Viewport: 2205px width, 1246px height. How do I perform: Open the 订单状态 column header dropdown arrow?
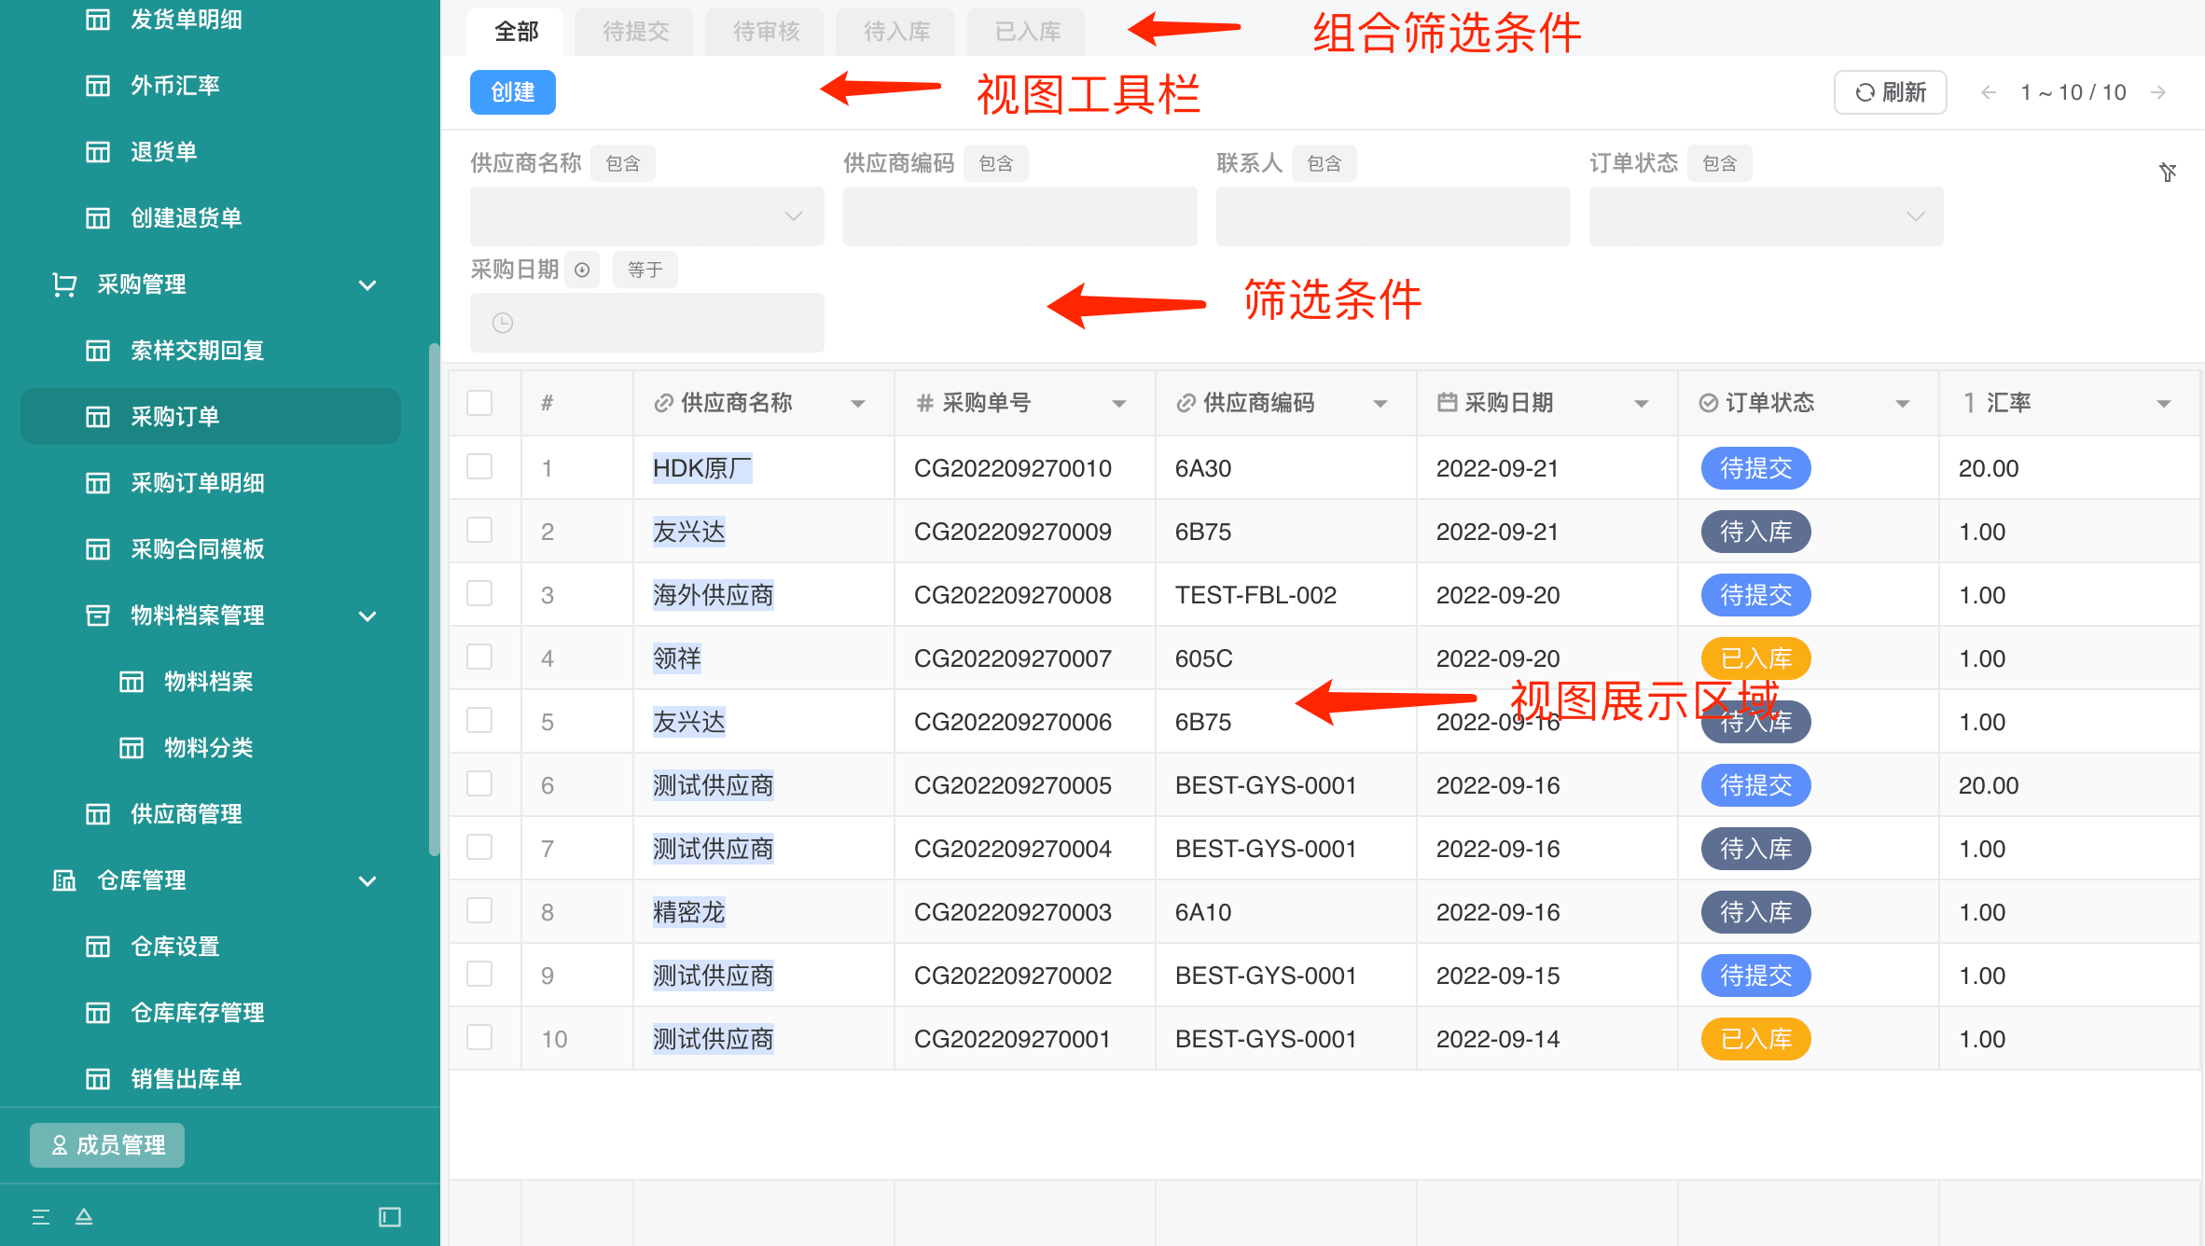click(x=1902, y=404)
